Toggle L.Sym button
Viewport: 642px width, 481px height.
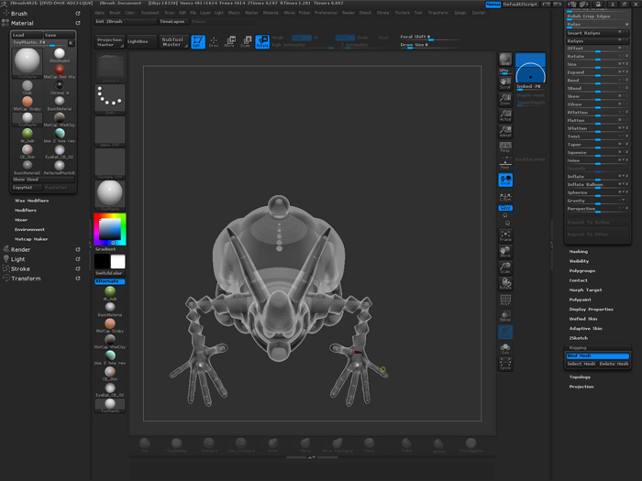[505, 196]
